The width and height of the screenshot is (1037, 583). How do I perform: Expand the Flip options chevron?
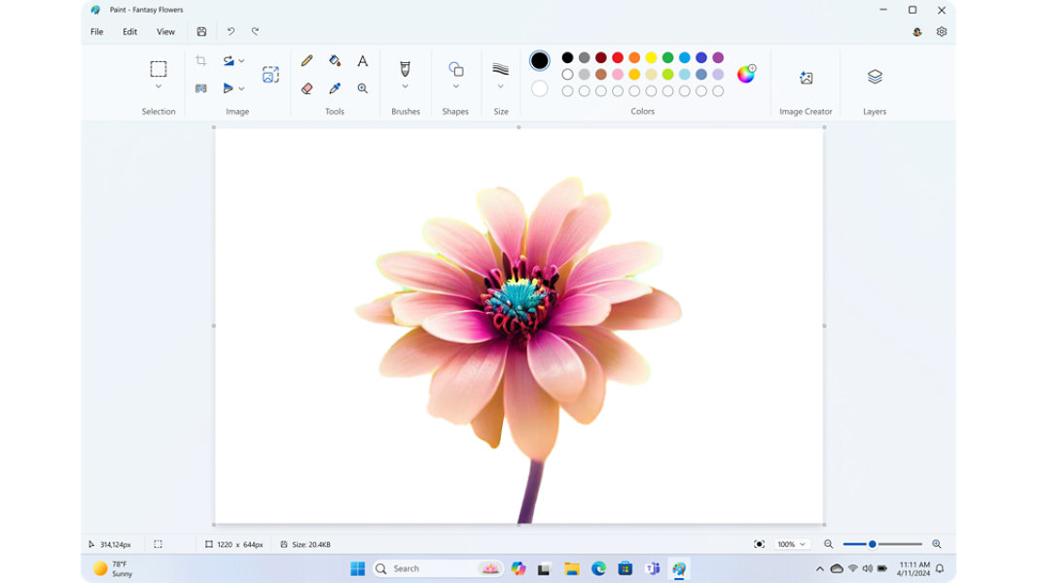[242, 88]
